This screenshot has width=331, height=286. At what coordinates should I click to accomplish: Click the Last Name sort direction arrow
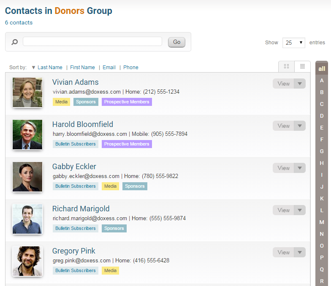coord(33,67)
